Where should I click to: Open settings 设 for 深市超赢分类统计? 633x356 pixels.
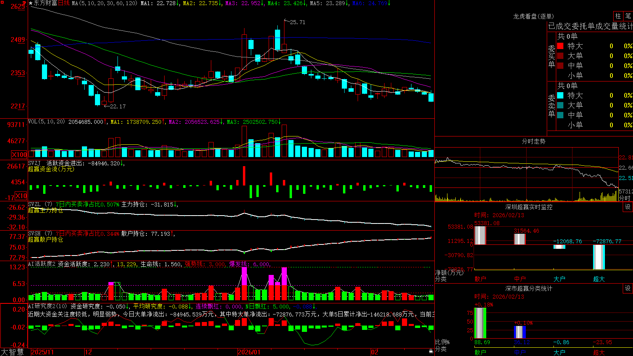coord(628,288)
